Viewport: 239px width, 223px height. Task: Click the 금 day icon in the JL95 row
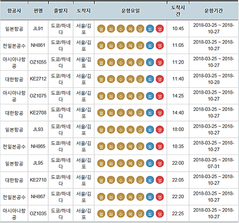(x=140, y=163)
